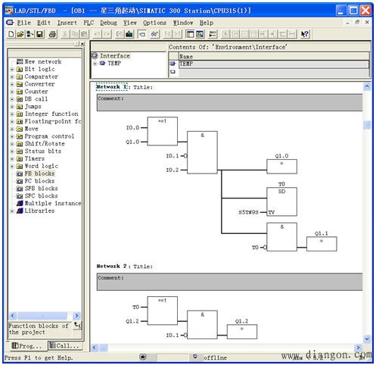Expand the TEMP node under Interface

95,64
